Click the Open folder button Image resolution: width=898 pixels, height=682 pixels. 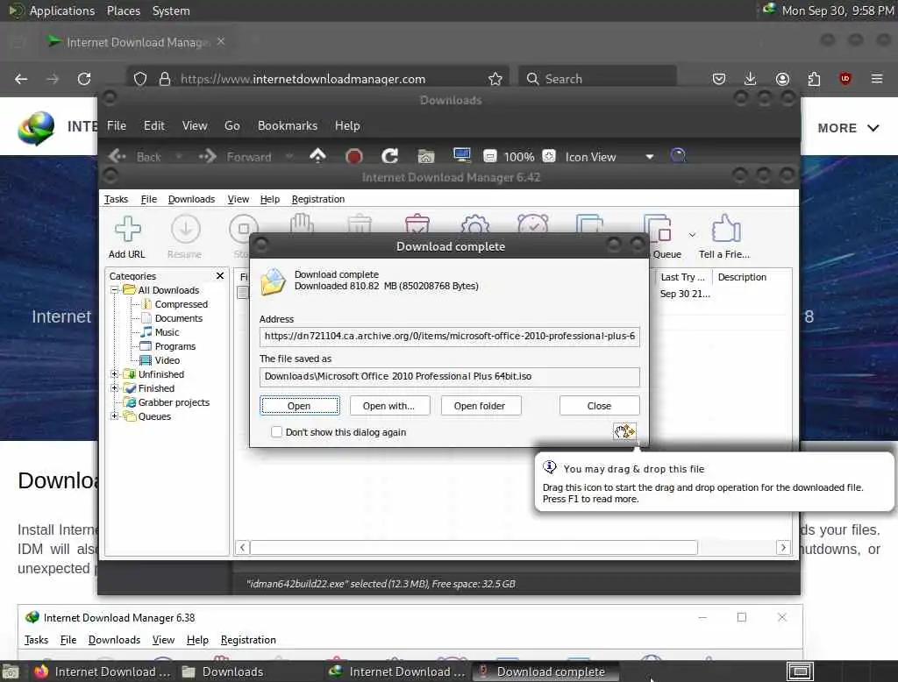481,405
